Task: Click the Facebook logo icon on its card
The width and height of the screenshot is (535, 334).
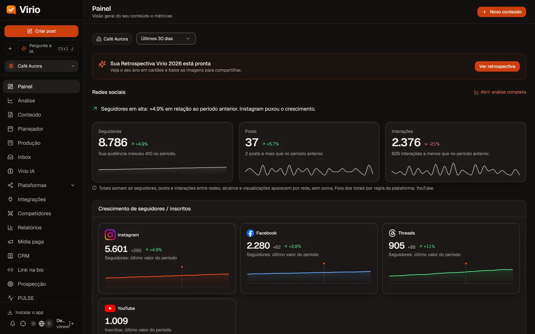Action: tap(250, 233)
